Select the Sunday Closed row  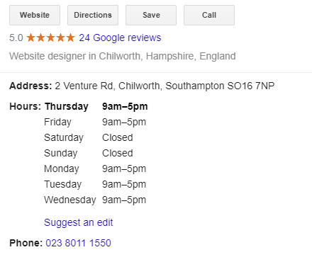pyautogui.click(x=89, y=153)
